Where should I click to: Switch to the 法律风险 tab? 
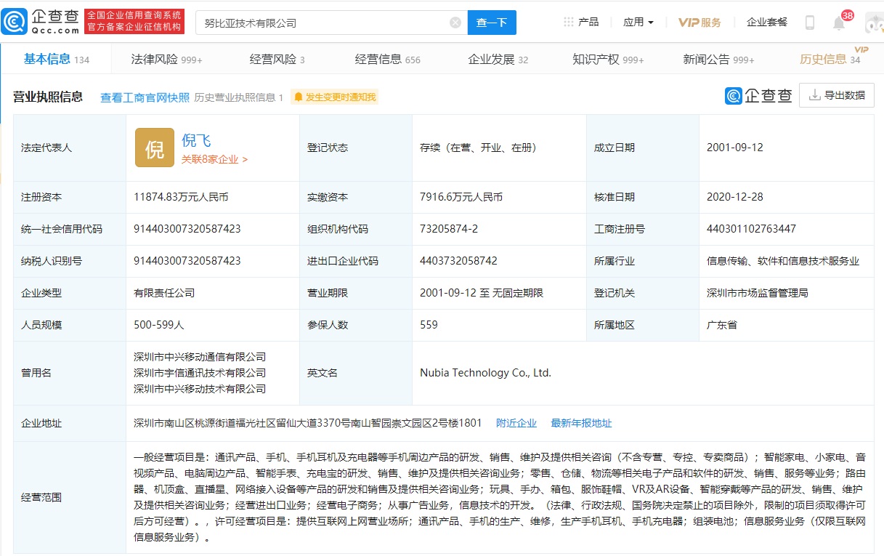(x=166, y=60)
